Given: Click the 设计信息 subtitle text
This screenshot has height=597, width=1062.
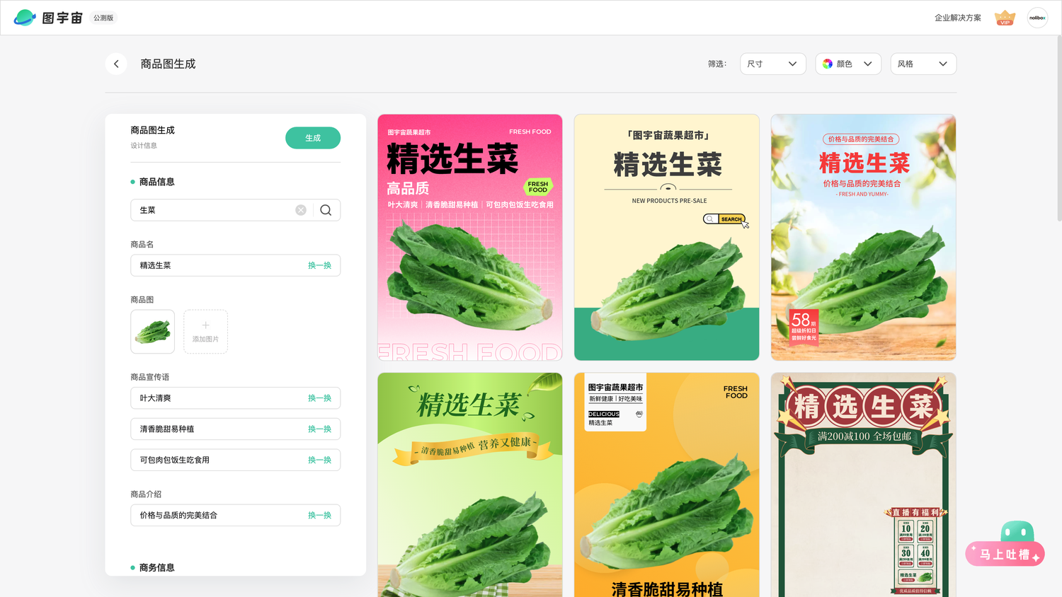Looking at the screenshot, I should [144, 146].
